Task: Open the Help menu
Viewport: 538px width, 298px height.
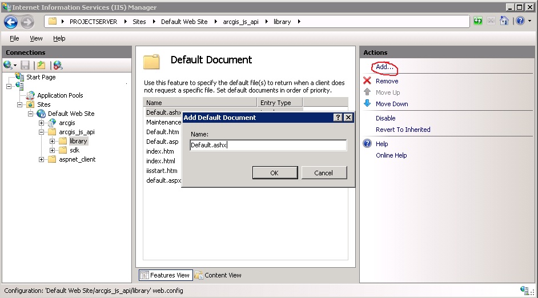Action: coord(59,38)
